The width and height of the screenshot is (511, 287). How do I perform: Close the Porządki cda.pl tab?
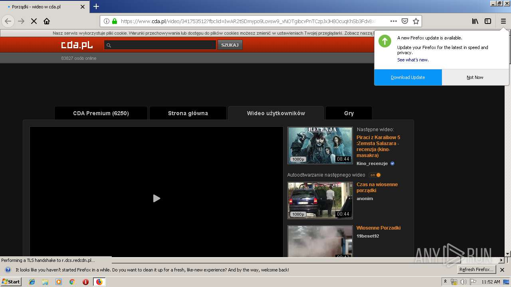tap(83, 7)
